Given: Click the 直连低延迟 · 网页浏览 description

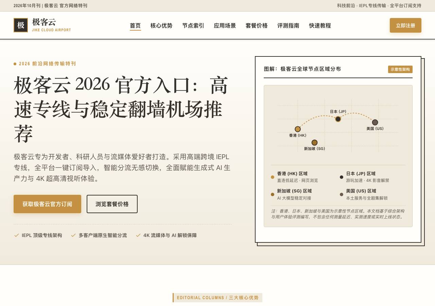Looking at the screenshot, I should point(297,181).
